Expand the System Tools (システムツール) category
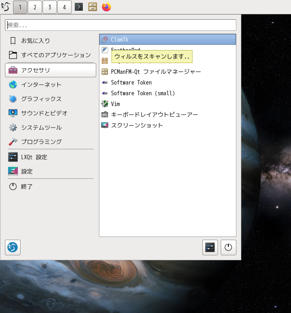 coord(41,127)
